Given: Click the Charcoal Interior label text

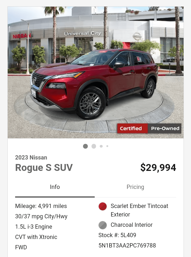Looking at the screenshot, I should tap(132, 225).
